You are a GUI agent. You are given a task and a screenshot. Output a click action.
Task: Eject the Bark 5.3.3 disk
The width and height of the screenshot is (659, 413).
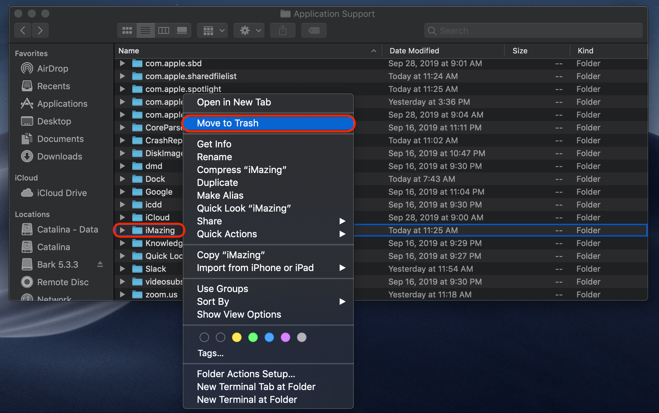(x=100, y=265)
